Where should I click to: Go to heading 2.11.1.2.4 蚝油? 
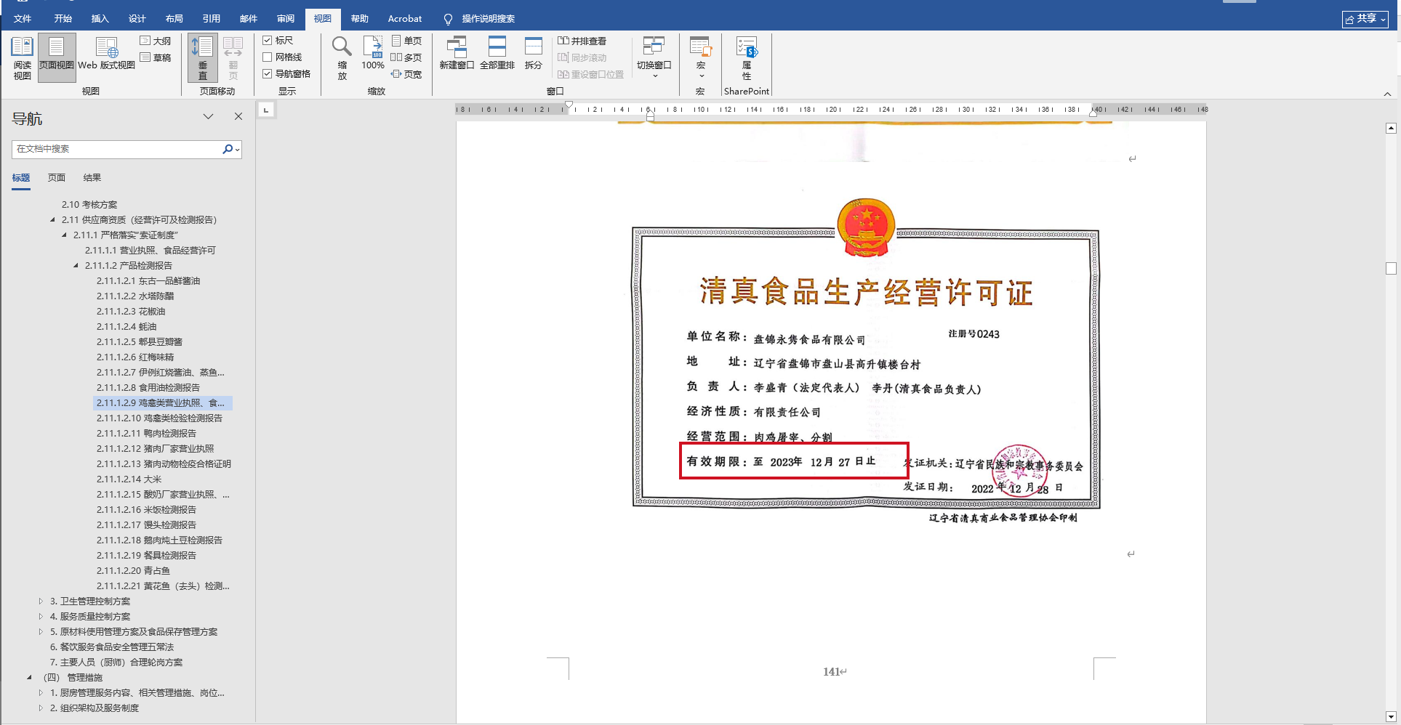click(x=127, y=327)
